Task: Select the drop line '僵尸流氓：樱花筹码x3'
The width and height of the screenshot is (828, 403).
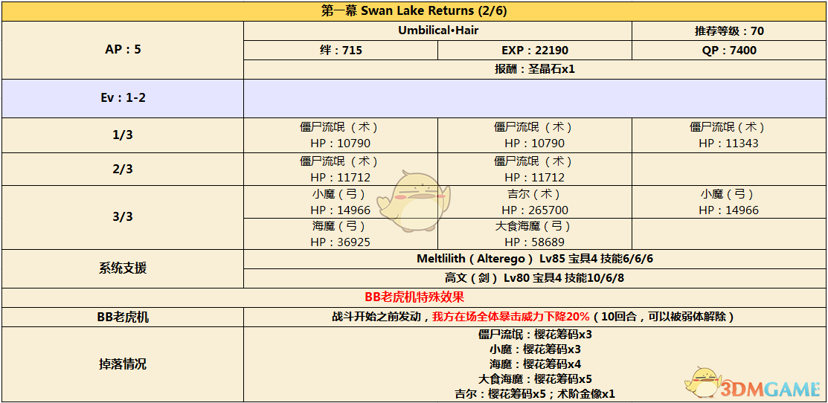Action: coord(535,335)
